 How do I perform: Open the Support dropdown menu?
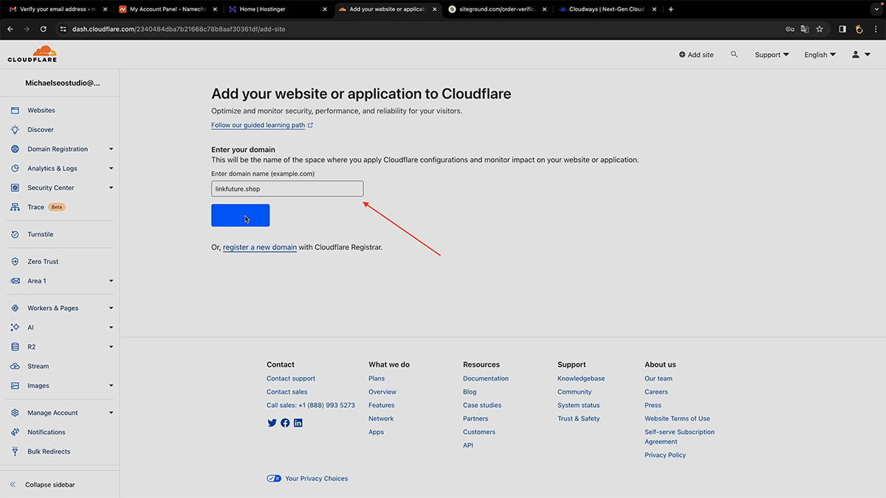pos(772,55)
